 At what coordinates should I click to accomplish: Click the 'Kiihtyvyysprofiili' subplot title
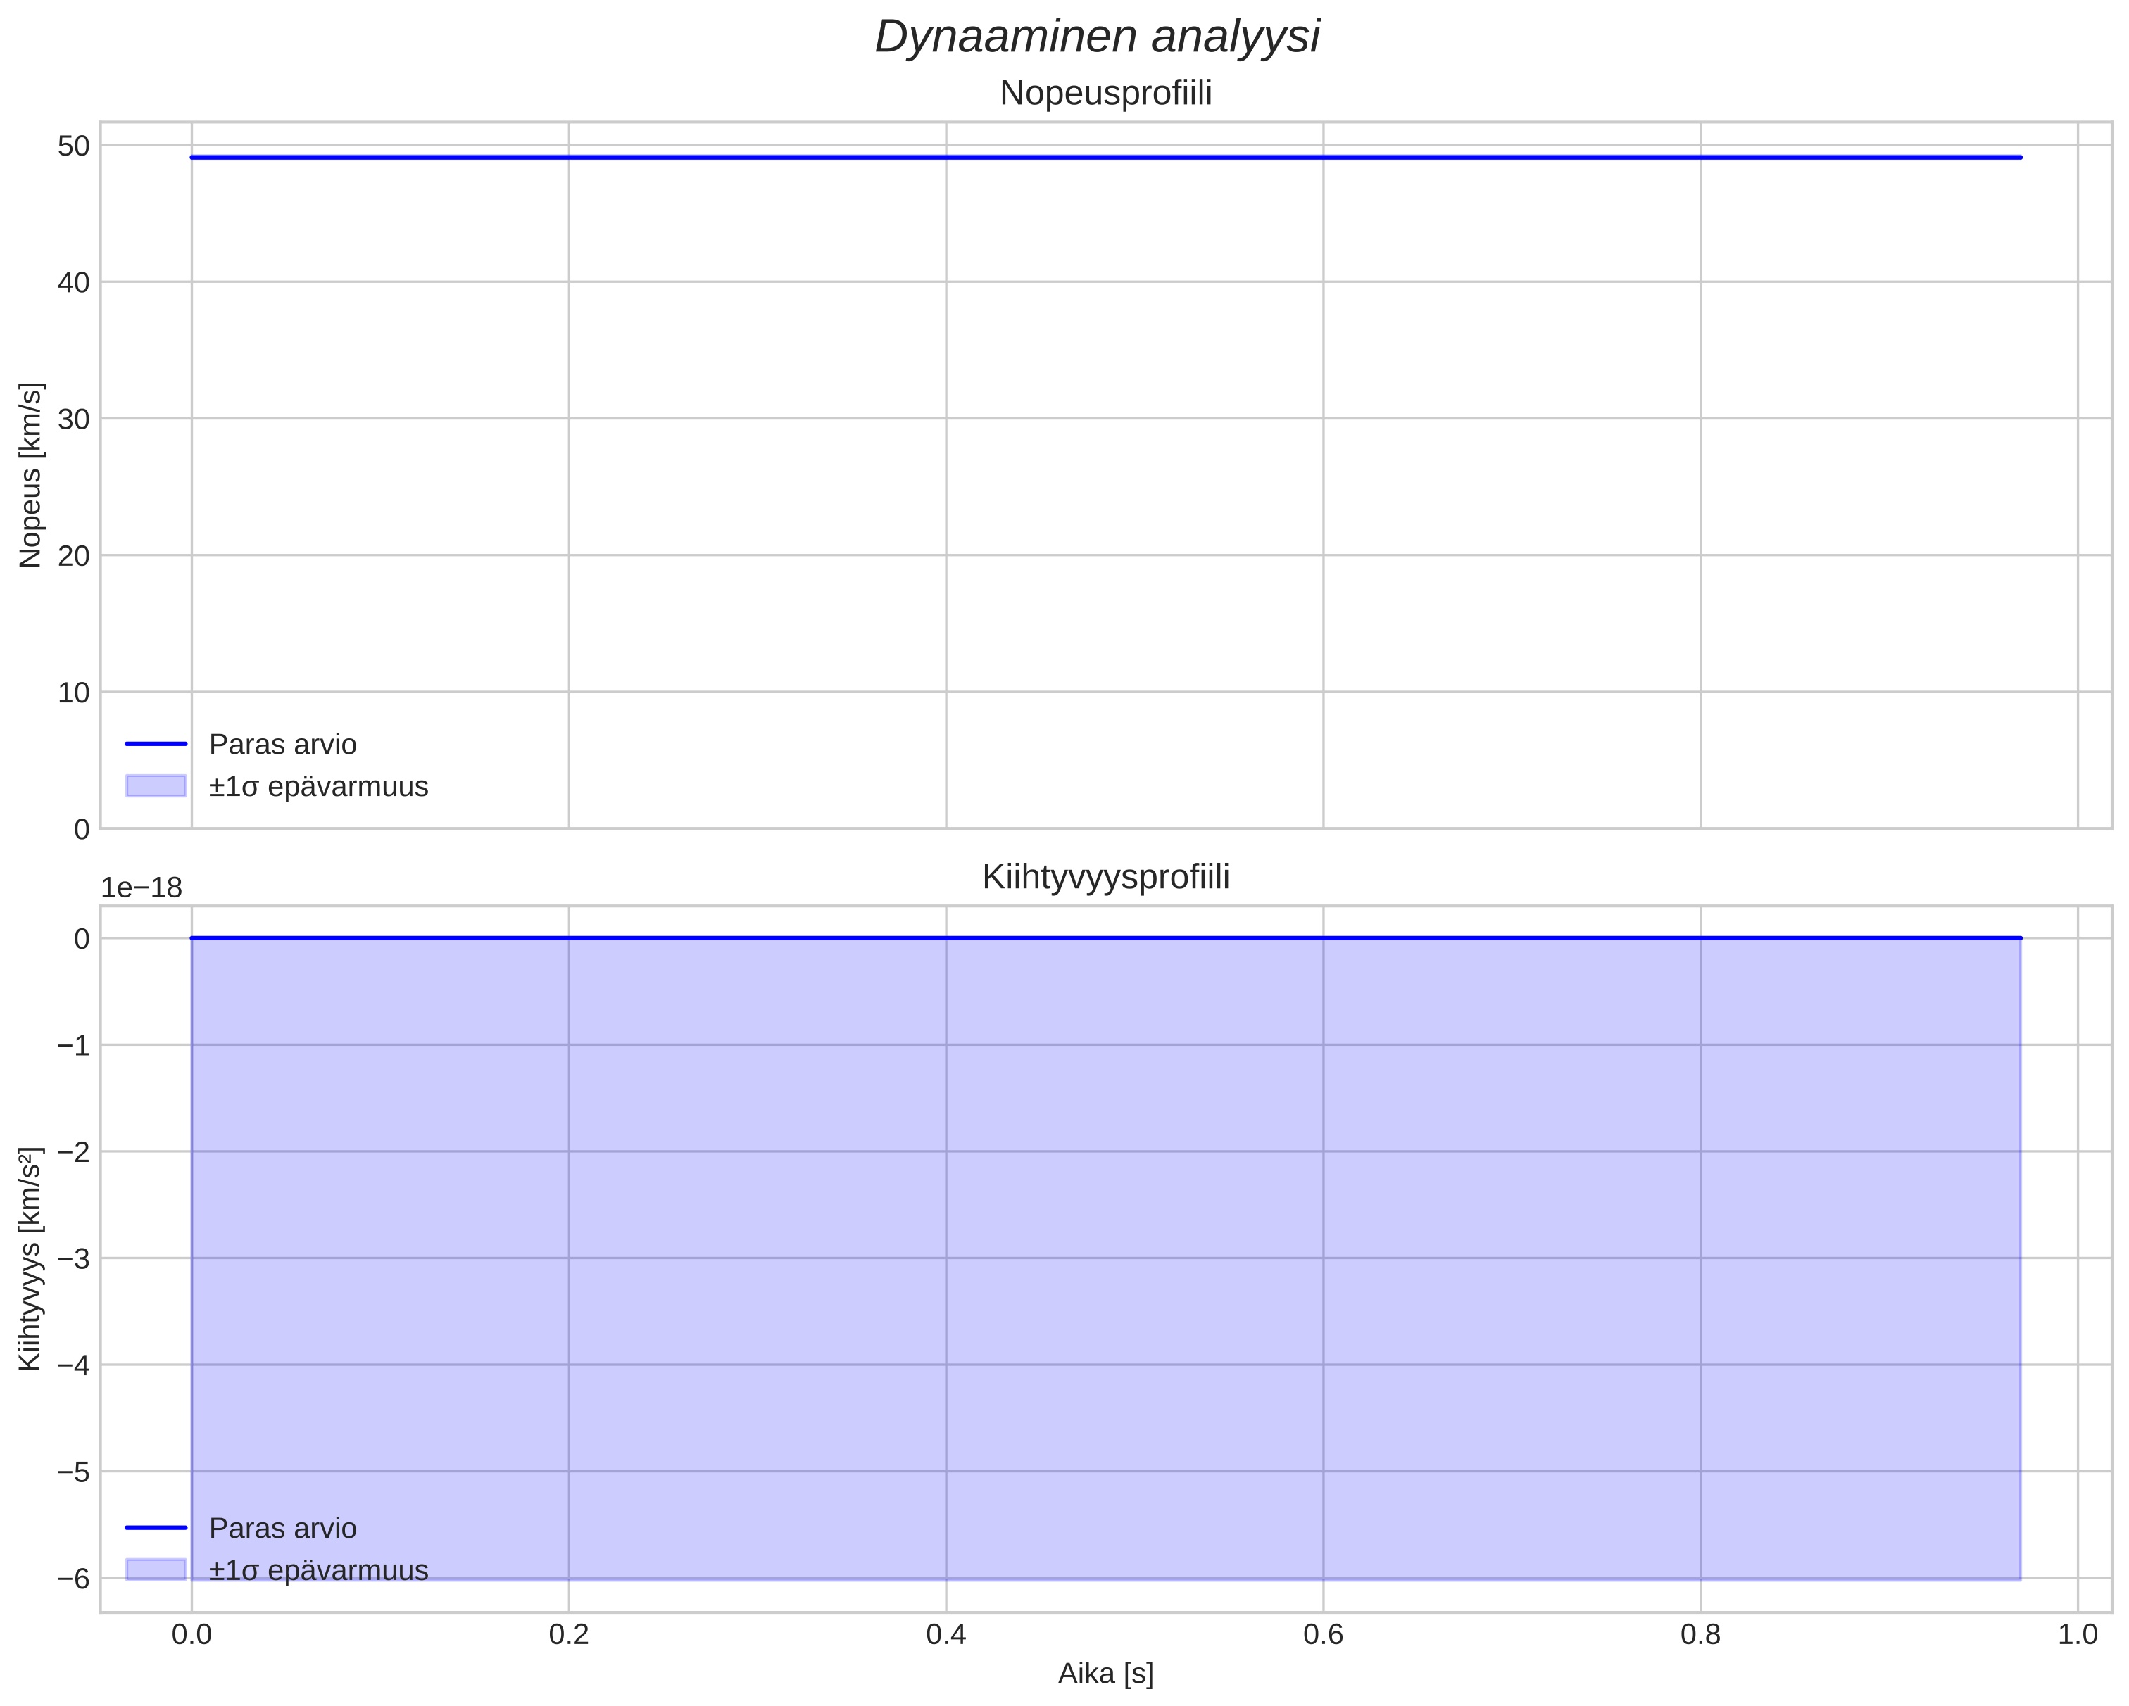click(1105, 878)
